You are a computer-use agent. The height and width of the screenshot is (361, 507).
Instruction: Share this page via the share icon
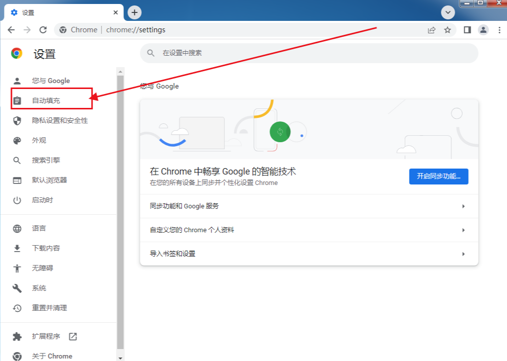(431, 30)
